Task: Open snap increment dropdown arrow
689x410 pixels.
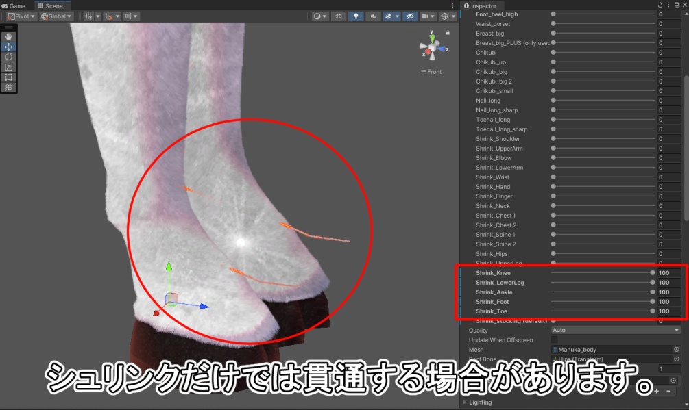Action: click(x=136, y=16)
